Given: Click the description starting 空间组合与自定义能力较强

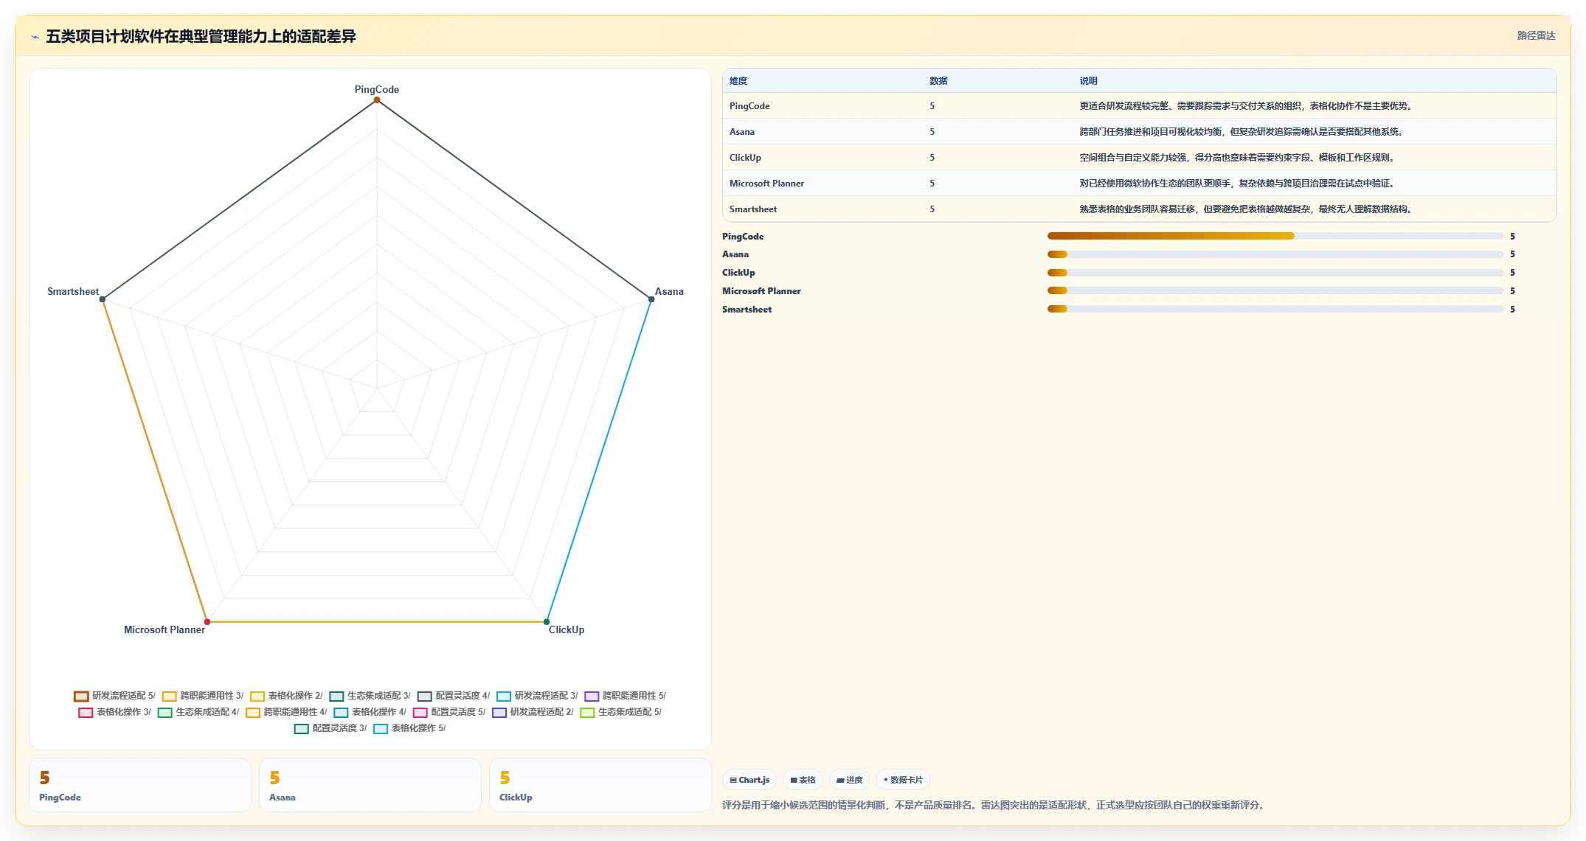Looking at the screenshot, I should (1238, 158).
